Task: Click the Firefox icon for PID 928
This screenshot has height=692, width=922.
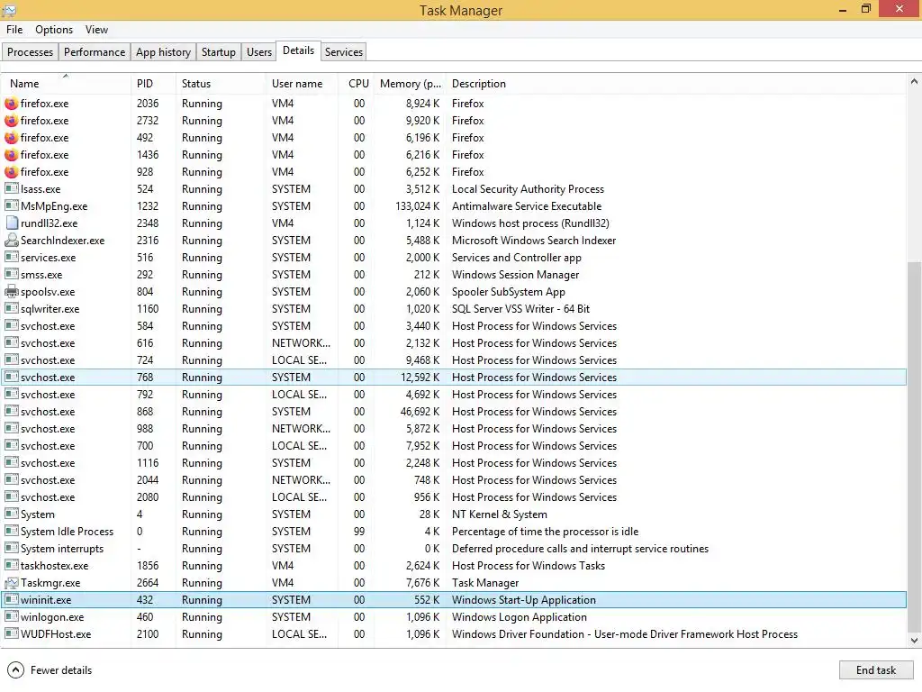Action: (11, 172)
